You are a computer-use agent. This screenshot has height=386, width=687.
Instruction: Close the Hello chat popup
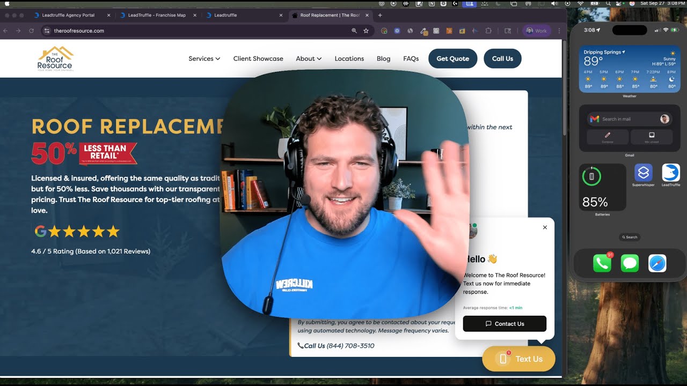click(545, 227)
